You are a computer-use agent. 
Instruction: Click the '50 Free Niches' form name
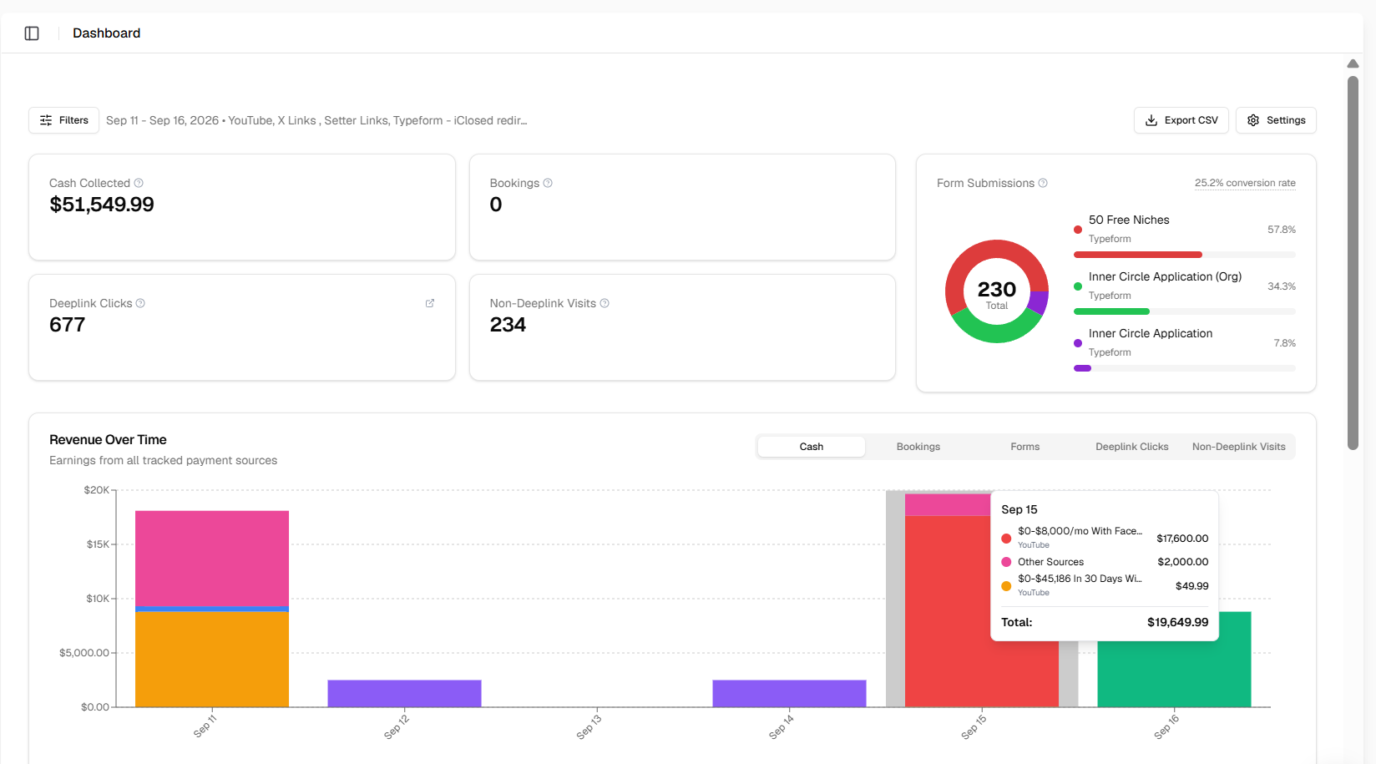click(1129, 220)
